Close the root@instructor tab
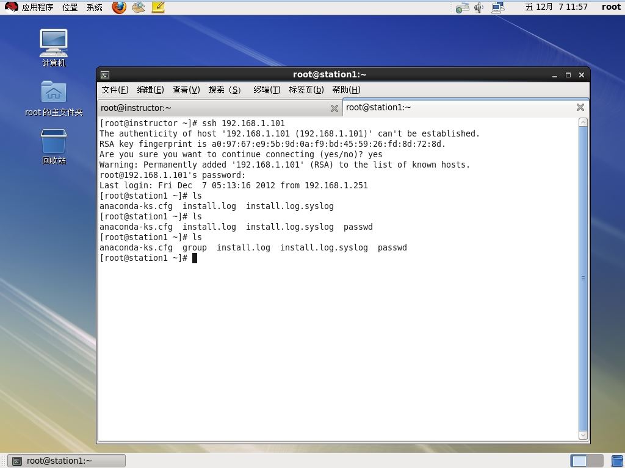The height and width of the screenshot is (468, 625). (334, 108)
